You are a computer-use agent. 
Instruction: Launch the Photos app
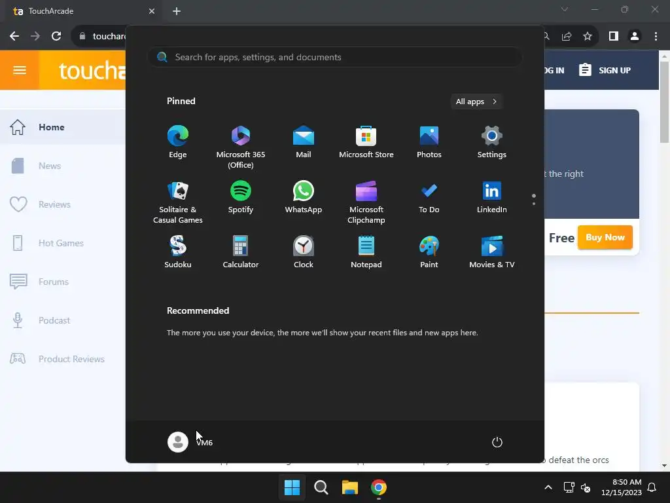coord(429,142)
